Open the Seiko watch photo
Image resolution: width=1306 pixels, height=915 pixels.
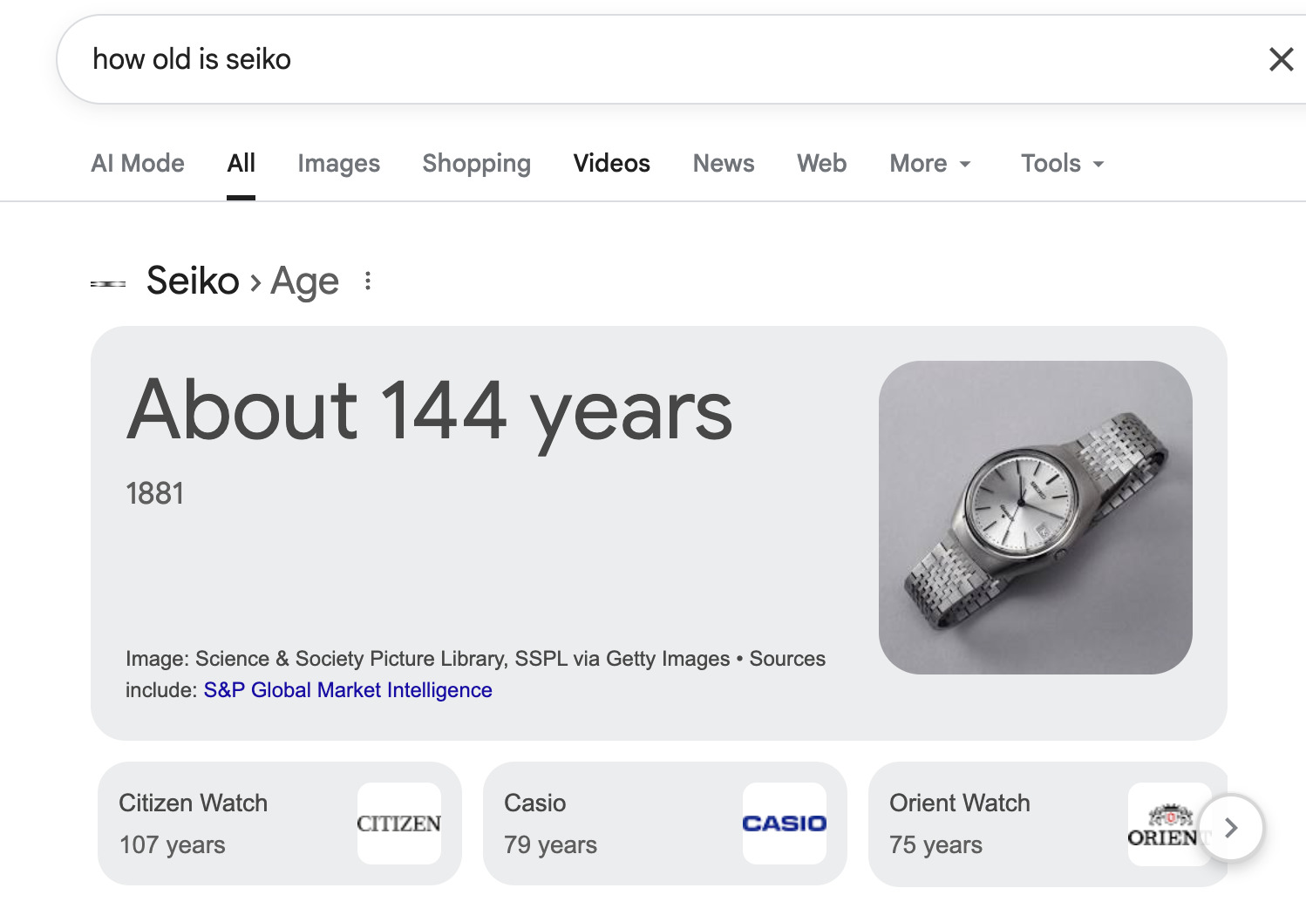[x=1035, y=517]
